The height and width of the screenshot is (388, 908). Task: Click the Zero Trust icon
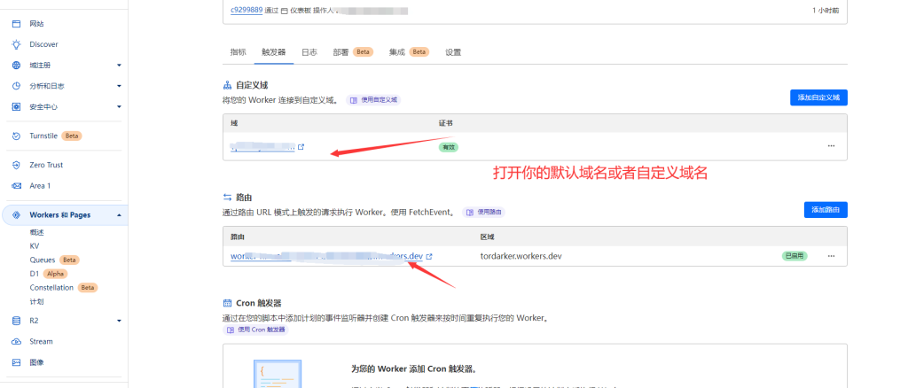(16, 165)
